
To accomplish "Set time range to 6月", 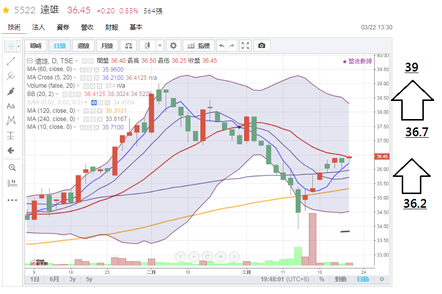I will tap(54, 279).
